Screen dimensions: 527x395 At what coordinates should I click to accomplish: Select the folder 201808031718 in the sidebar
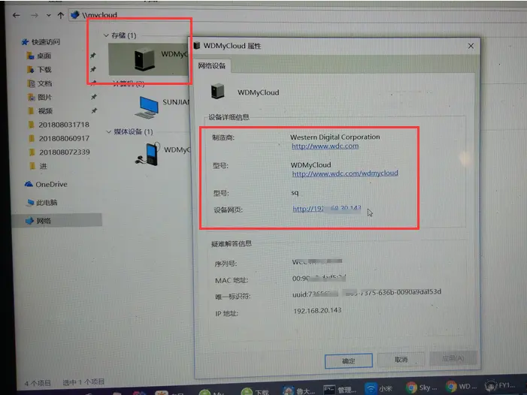(x=59, y=125)
